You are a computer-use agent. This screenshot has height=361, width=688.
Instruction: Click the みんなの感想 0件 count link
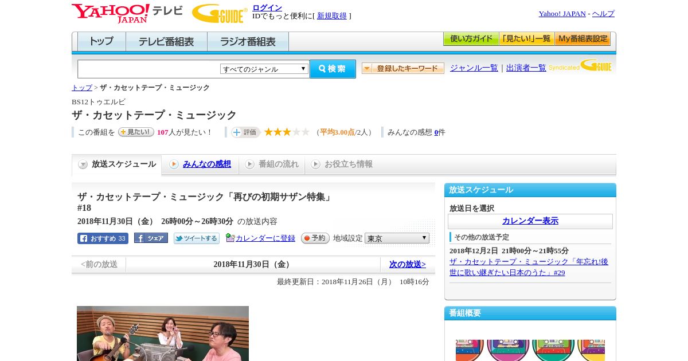pyautogui.click(x=436, y=132)
